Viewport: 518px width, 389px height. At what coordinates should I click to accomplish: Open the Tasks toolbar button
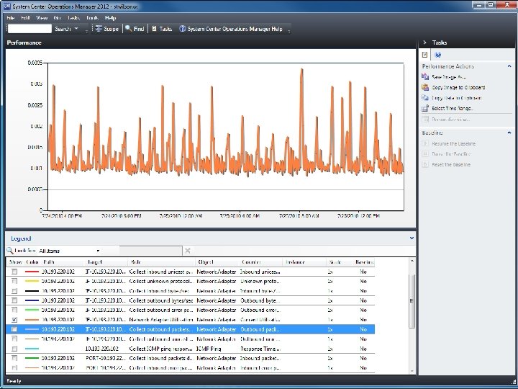pos(162,29)
